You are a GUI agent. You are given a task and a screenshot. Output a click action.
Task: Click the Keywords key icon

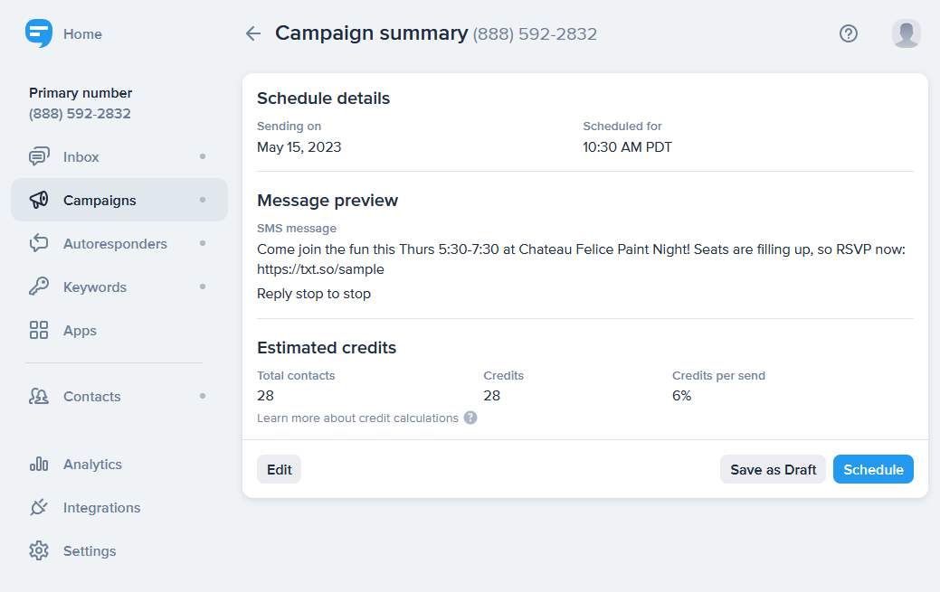pyautogui.click(x=39, y=287)
